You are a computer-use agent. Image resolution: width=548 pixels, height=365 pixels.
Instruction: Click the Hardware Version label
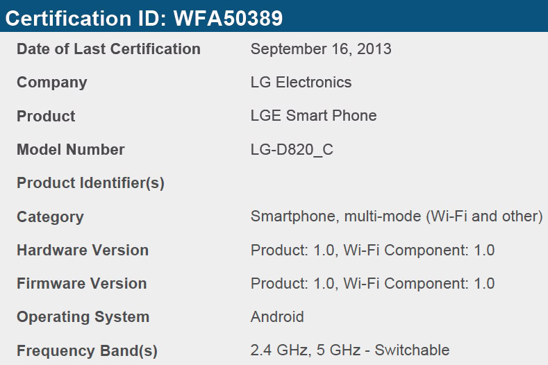(x=83, y=251)
